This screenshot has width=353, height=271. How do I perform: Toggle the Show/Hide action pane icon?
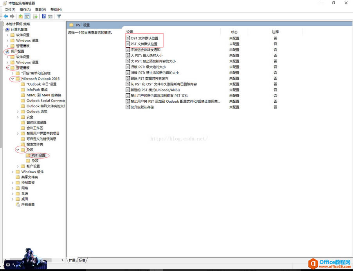pos(50,16)
